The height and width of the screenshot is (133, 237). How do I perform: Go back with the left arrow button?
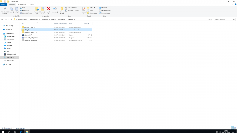pos(2,20)
